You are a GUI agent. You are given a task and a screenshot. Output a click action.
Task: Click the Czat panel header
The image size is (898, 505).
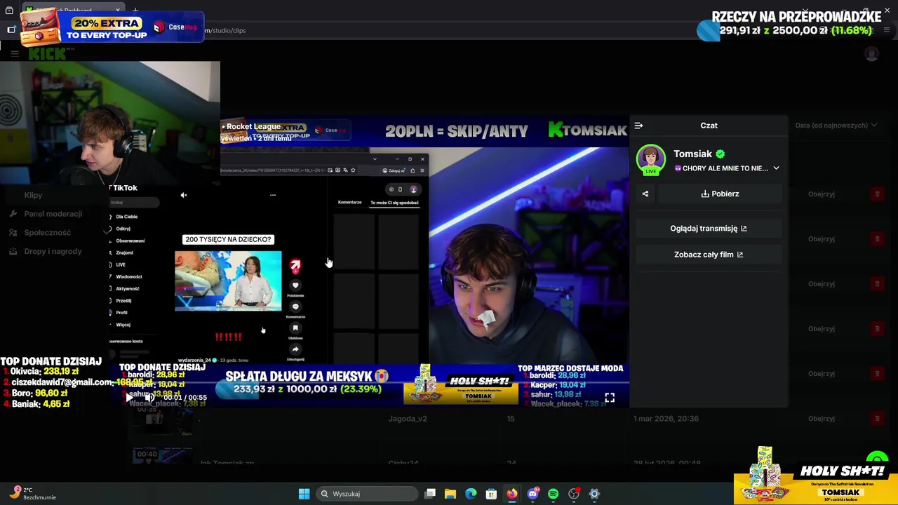(709, 126)
